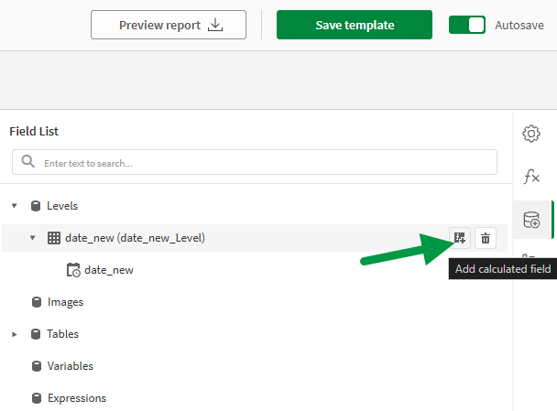Expand the Tables tree node
Screen dimensions: 557x411
click(x=15, y=334)
